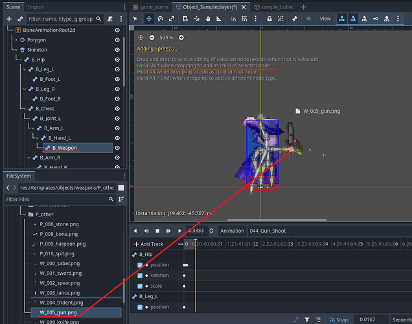Toggle visibility of B_Weapon node
Screen dimensions: 412x324
click(x=117, y=148)
